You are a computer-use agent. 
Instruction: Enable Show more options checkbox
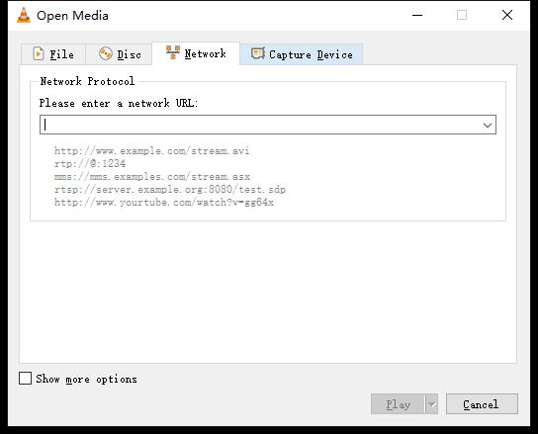tap(25, 379)
